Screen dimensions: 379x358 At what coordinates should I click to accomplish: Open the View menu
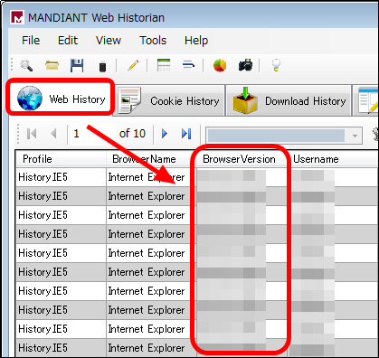click(x=109, y=41)
